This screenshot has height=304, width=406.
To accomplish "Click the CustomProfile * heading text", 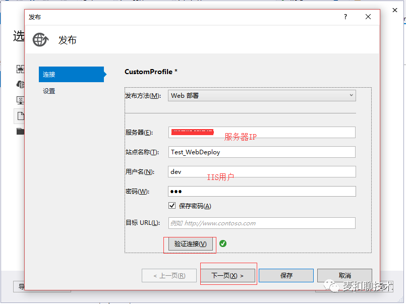I will coord(151,72).
